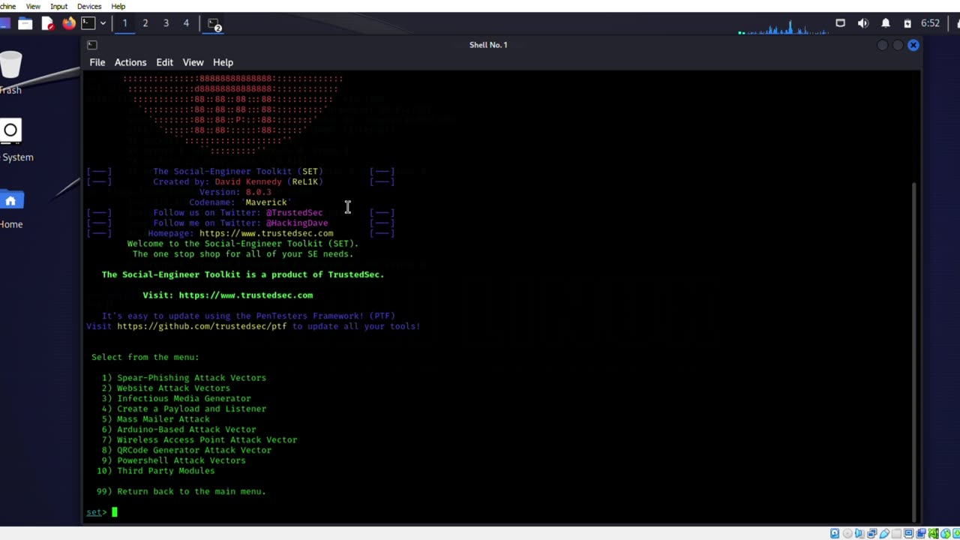Expand the terminal launcher dropdown arrow

(103, 23)
